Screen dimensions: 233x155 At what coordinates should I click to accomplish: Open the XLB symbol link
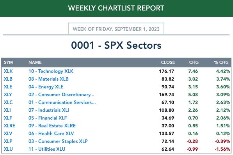coord(8,79)
